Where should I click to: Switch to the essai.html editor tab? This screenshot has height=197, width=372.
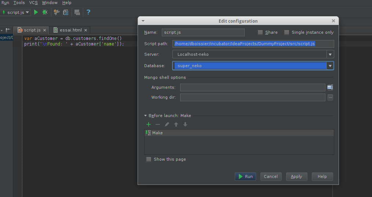coord(70,30)
